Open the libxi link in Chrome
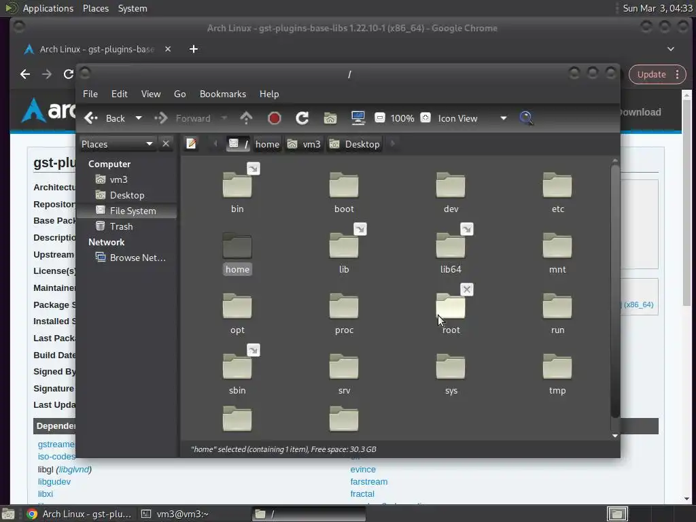Screen dimensions: 696x522 [x=46, y=493]
